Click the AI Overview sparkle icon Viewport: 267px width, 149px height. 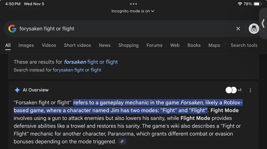17,90
